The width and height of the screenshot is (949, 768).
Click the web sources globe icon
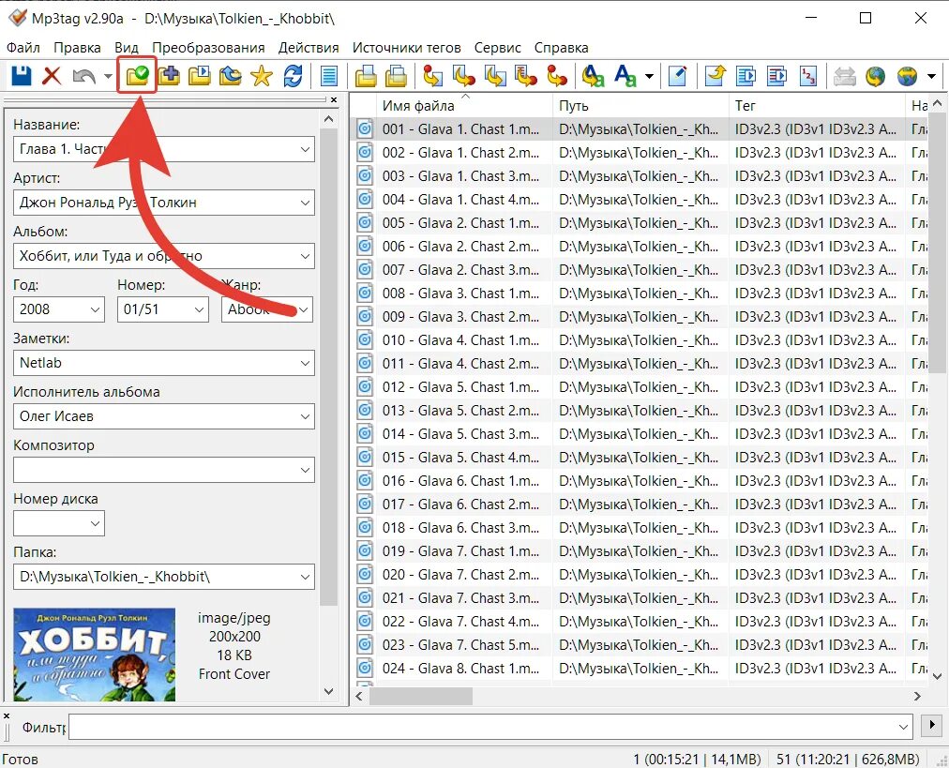pos(907,76)
